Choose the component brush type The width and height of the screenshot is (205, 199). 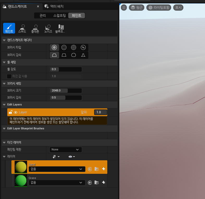pyautogui.click(x=83, y=48)
